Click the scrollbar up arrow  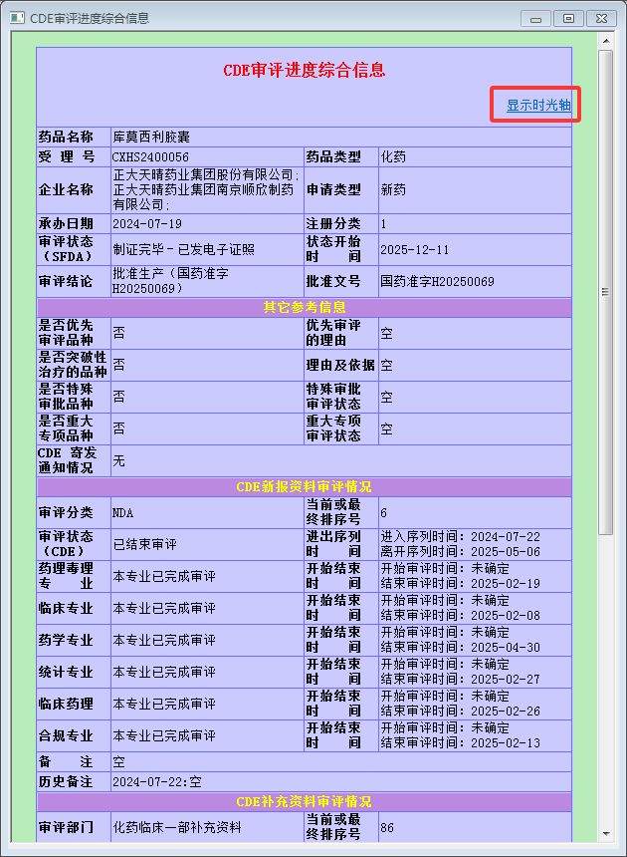pos(605,40)
